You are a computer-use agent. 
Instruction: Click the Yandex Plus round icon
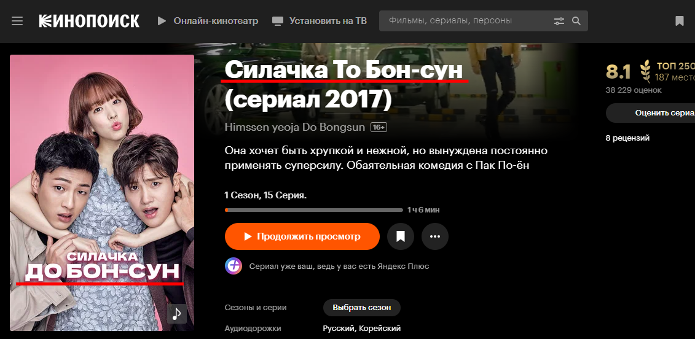(233, 267)
